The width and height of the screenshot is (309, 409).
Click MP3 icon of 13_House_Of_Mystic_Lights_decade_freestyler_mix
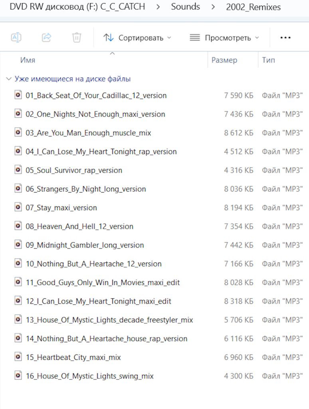[x=18, y=319]
